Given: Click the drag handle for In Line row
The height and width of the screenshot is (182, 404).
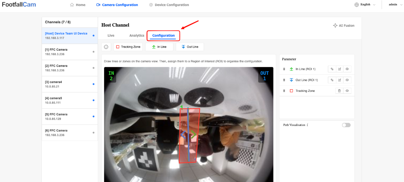Looking at the screenshot, I should pyautogui.click(x=284, y=69).
